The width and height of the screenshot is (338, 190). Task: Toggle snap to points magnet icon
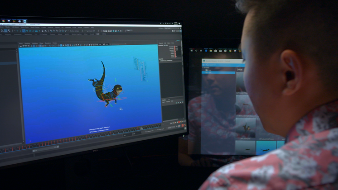point(57,31)
